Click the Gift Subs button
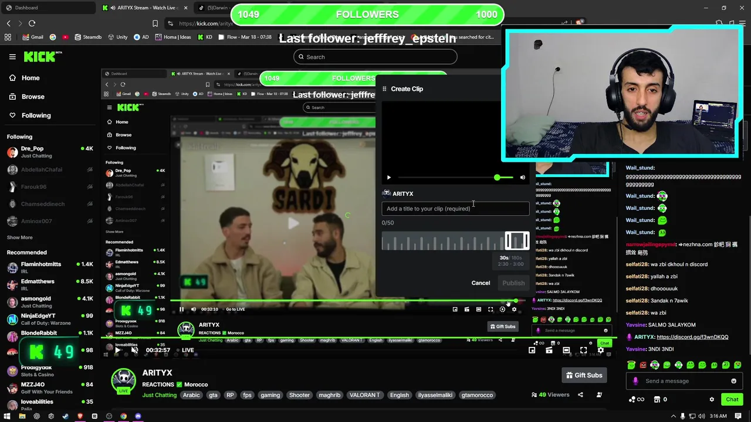Image resolution: width=751 pixels, height=422 pixels. (584, 375)
